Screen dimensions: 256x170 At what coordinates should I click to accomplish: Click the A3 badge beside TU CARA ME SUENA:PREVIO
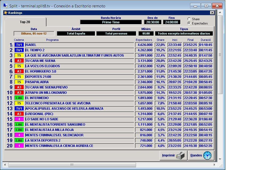19,87
